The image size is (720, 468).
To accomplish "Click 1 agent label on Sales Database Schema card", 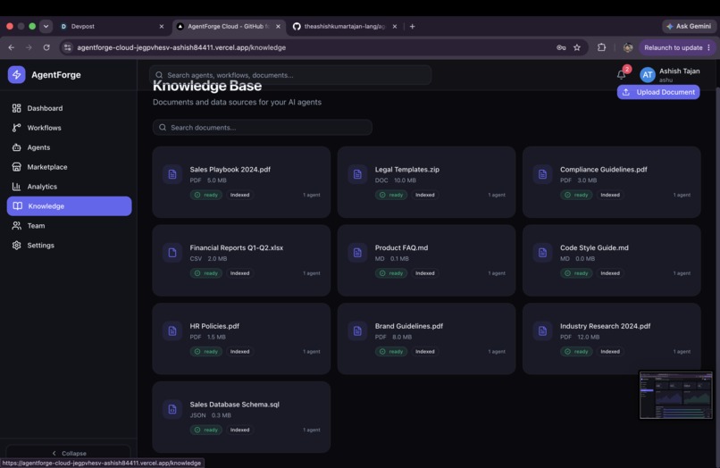I will coord(312,430).
